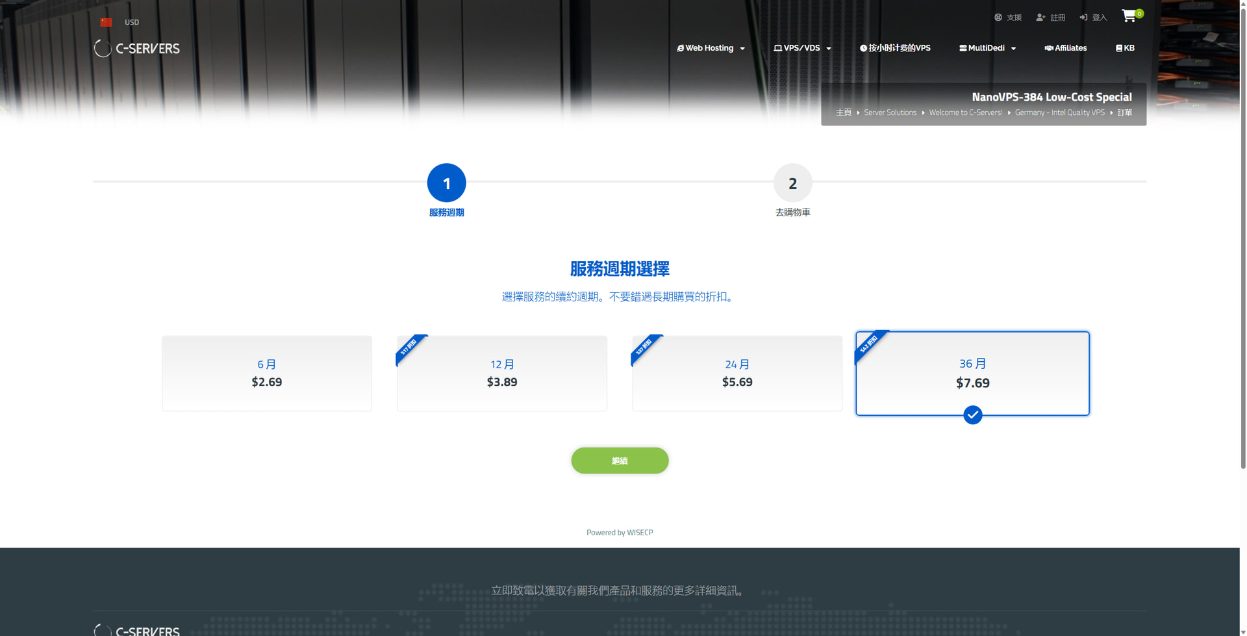This screenshot has width=1247, height=636.
Task: Select the 24 月 $5.69 billing period
Action: (737, 373)
